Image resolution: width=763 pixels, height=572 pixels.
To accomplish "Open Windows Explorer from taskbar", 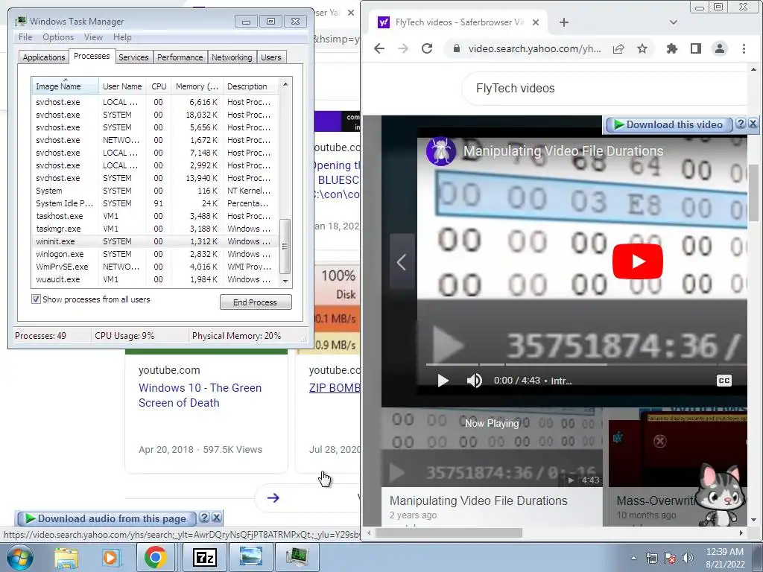I will 66,557.
